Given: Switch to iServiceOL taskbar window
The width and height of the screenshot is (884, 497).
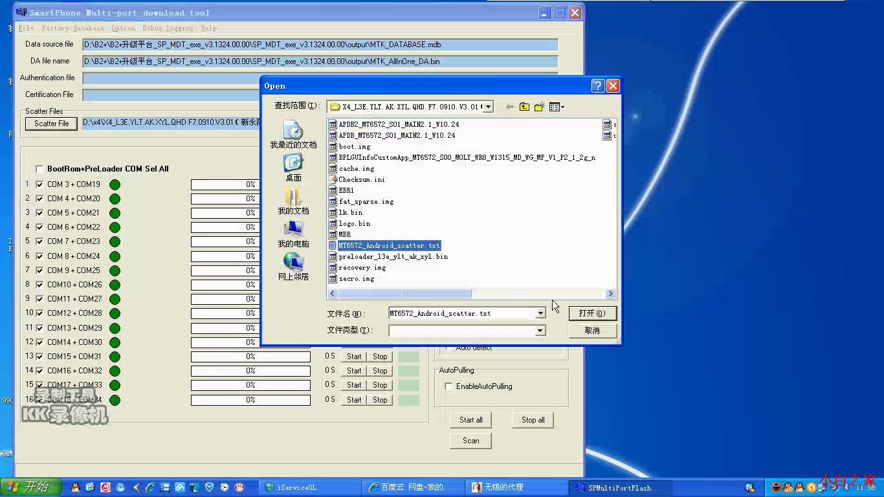Looking at the screenshot, I should click(x=310, y=487).
